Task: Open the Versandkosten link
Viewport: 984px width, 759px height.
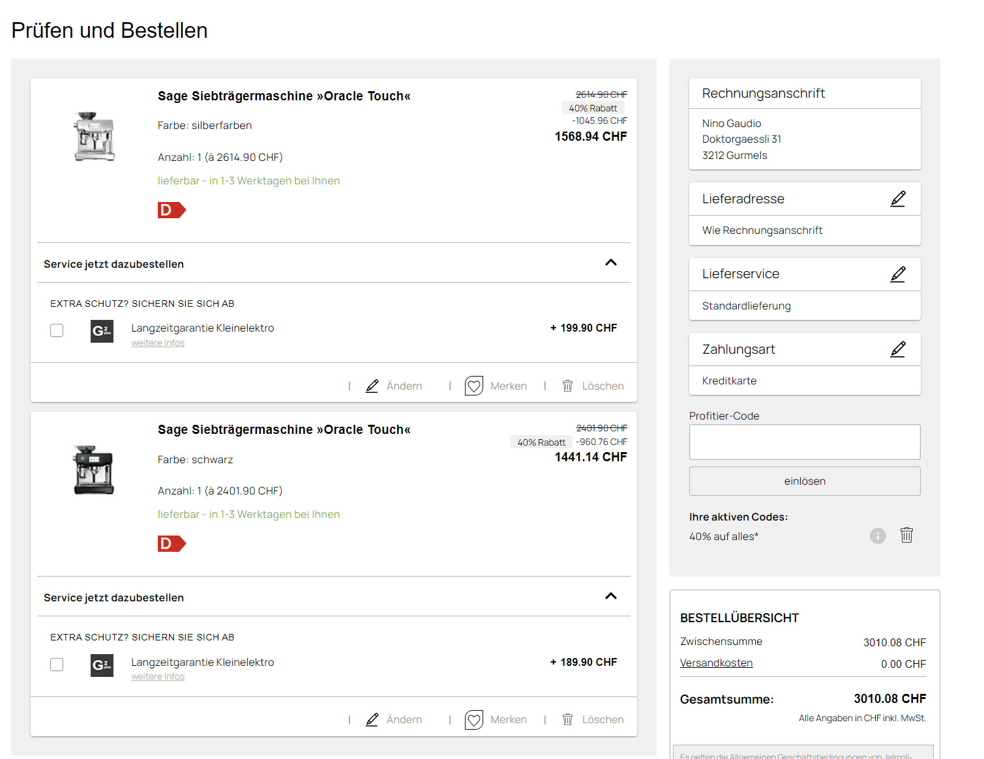Action: [716, 663]
